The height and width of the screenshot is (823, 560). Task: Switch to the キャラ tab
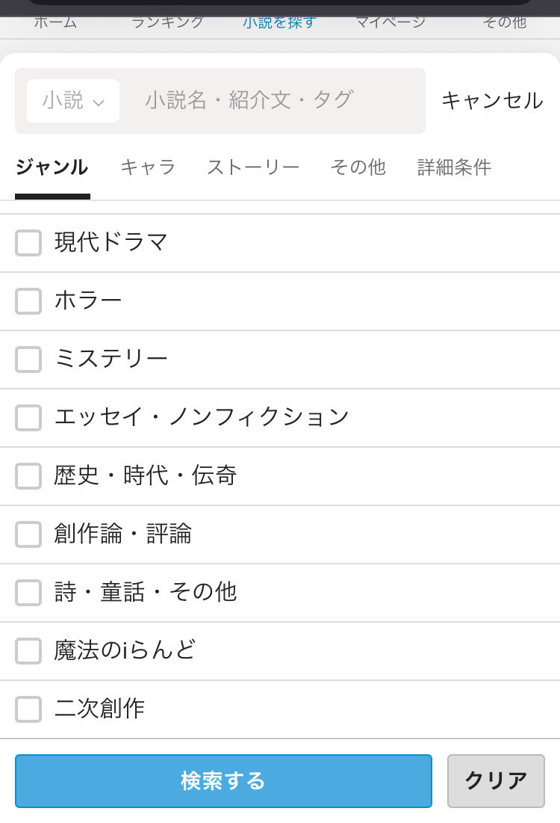click(x=148, y=167)
